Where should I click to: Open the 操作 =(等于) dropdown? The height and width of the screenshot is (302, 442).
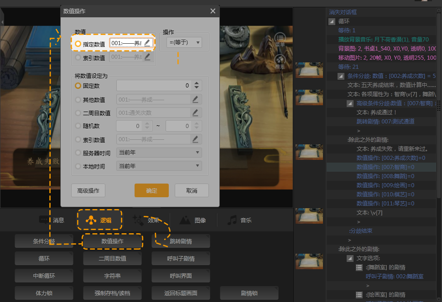click(185, 42)
